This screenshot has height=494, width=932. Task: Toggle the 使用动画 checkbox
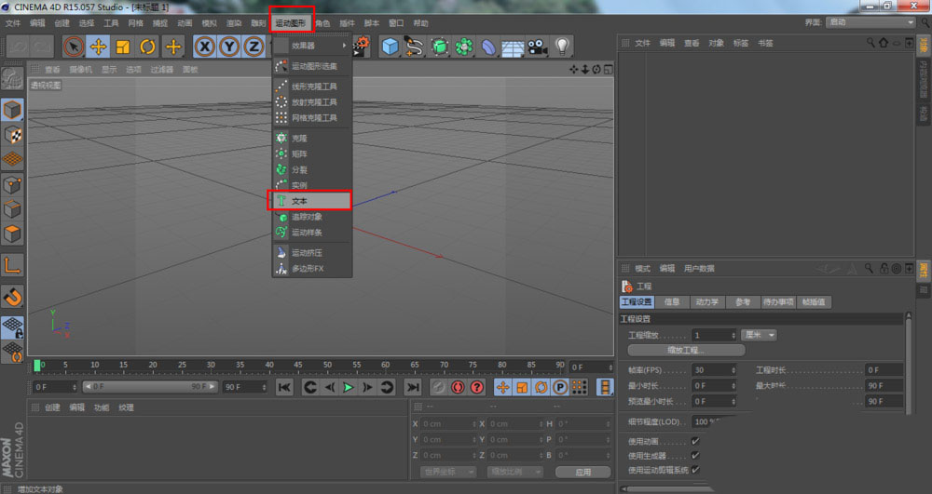(x=695, y=441)
